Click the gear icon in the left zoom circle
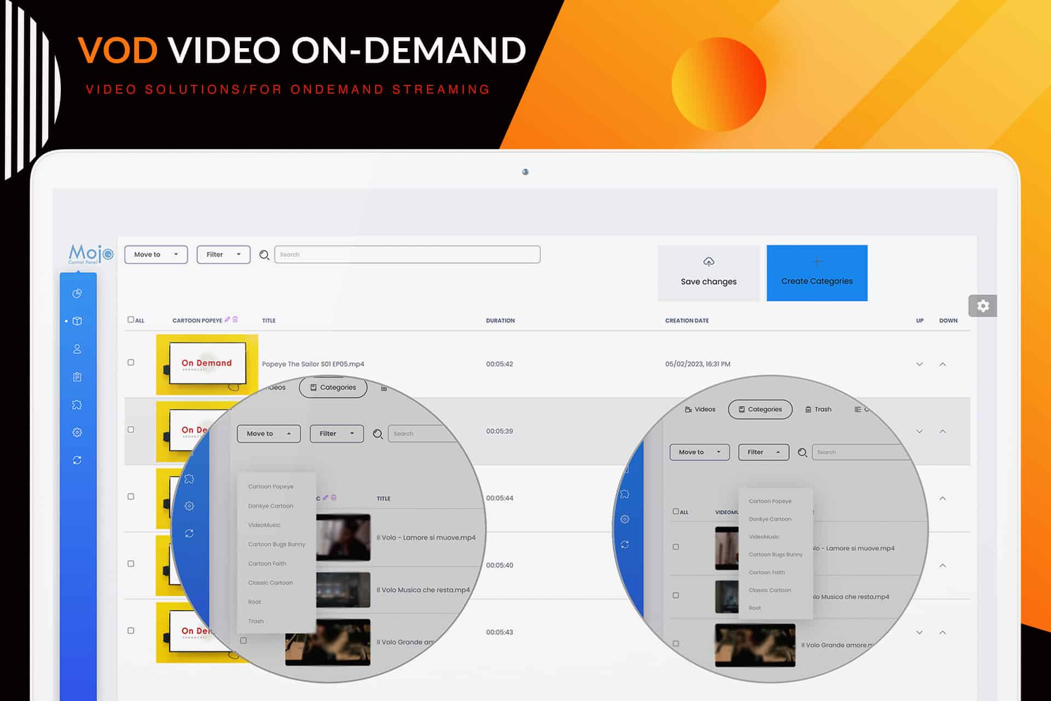Screen dimensions: 1051x701 point(189,506)
